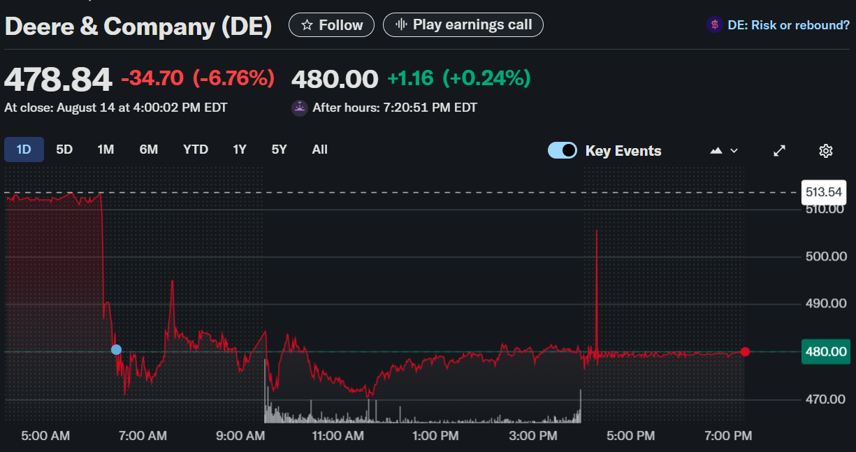Click the 513.54 previous close label
This screenshot has width=856, height=452.
(824, 192)
